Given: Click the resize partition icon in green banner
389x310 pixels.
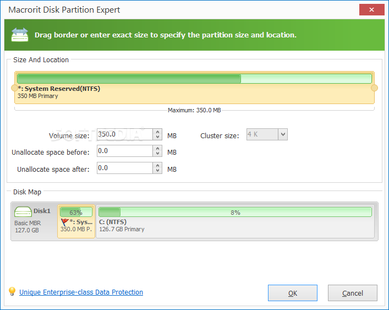Looking at the screenshot, I should 20,35.
